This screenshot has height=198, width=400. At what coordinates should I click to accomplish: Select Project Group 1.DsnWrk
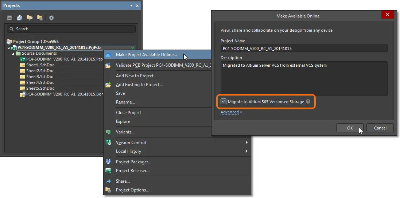36,42
